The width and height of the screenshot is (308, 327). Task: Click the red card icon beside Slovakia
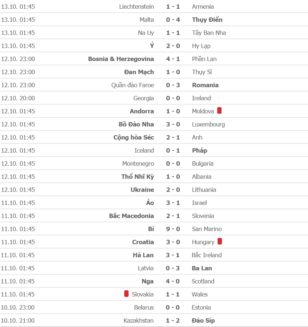click(126, 294)
